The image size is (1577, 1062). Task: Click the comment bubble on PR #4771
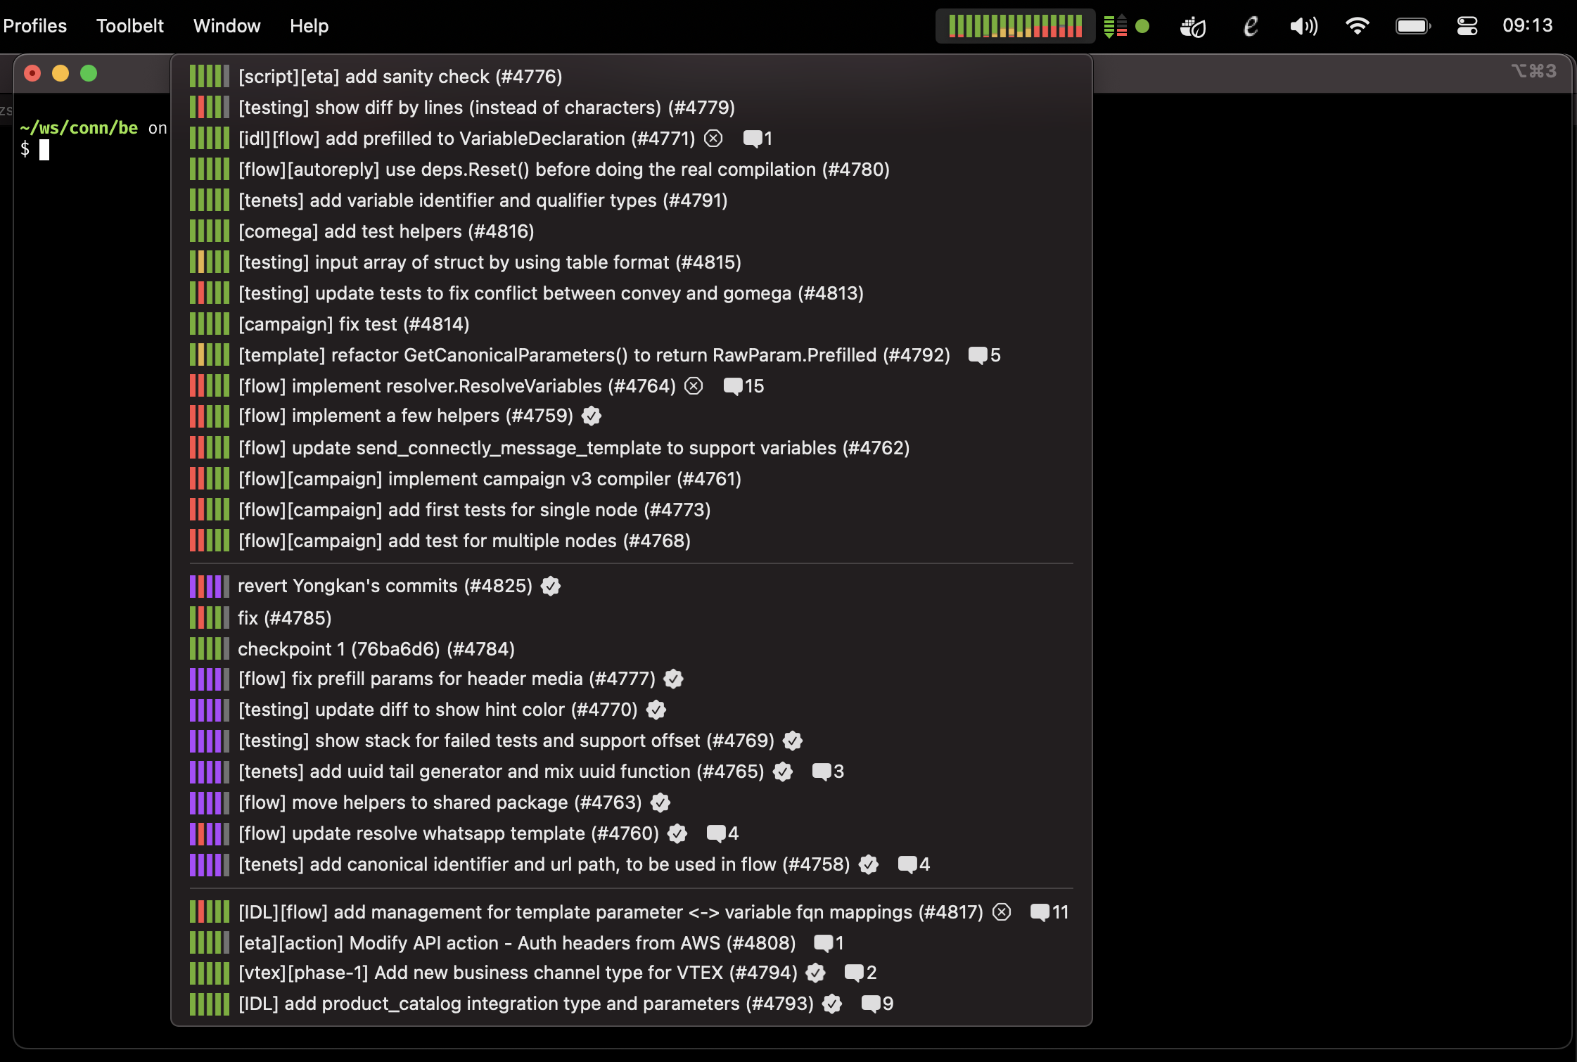[x=758, y=139]
